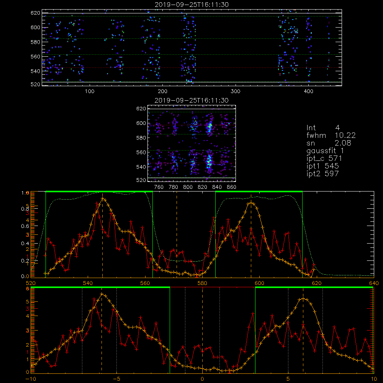This screenshot has height=383, width=383.
Task: Click x-axis label 800 of the middle image
Action: (x=188, y=187)
